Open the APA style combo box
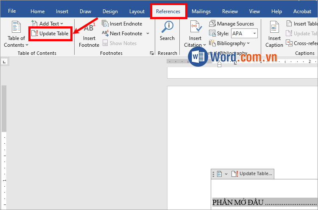The image size is (318, 210). pyautogui.click(x=244, y=33)
